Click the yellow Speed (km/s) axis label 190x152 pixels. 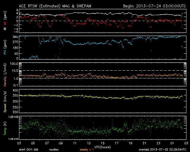click(x=5, y=101)
